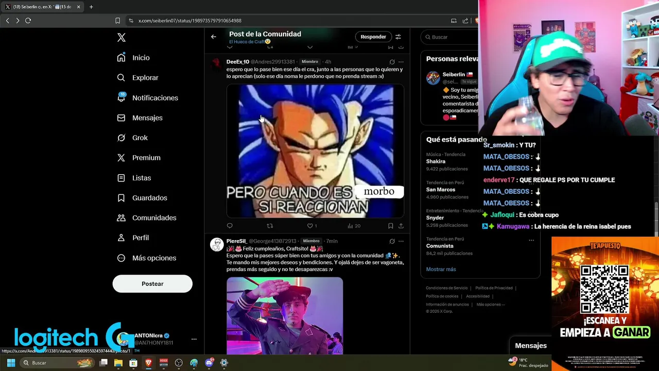This screenshot has width=659, height=371.
Task: Open Notificaciones with the 18 badge
Action: (x=147, y=98)
